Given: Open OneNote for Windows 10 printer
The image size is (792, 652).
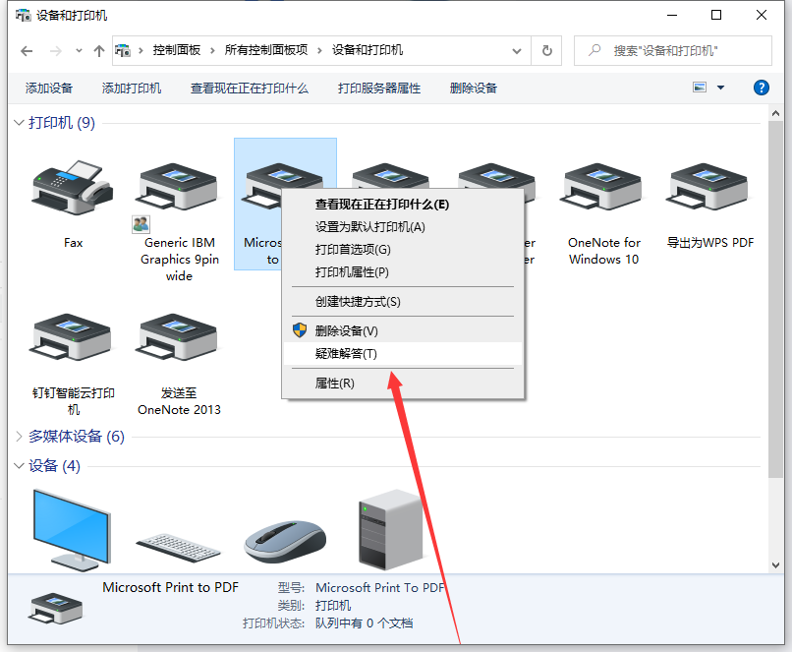Looking at the screenshot, I should pos(601,187).
